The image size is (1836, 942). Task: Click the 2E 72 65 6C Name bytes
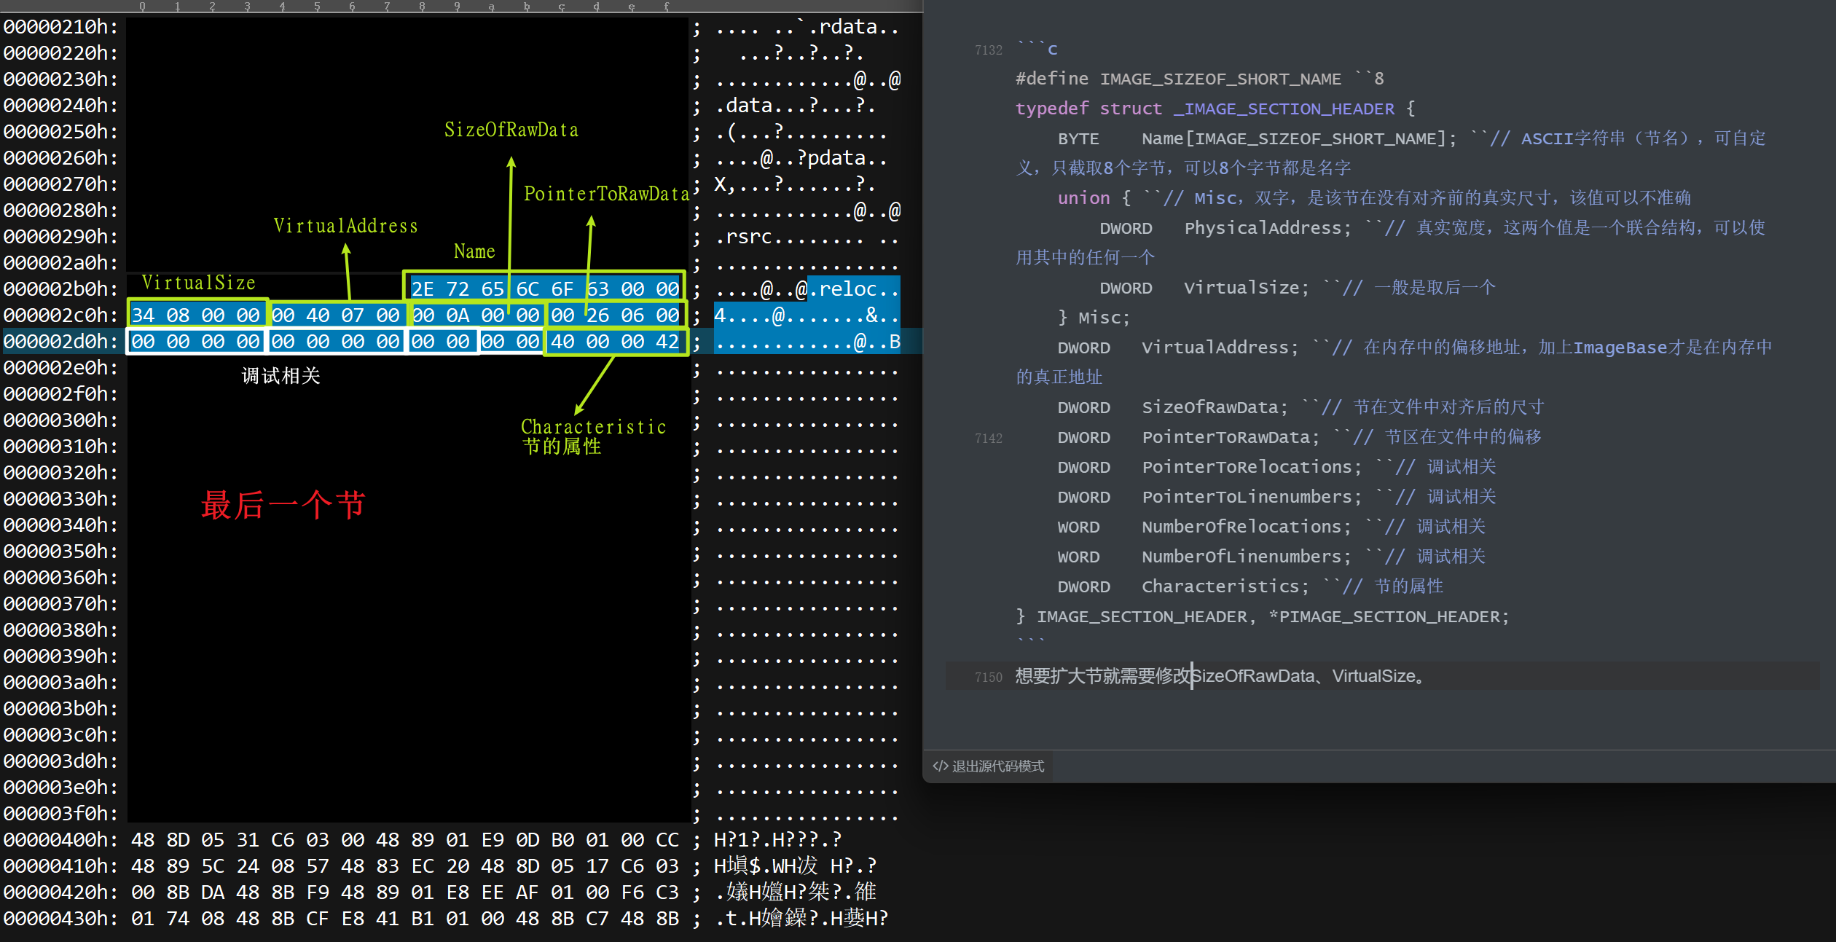pyautogui.click(x=474, y=289)
